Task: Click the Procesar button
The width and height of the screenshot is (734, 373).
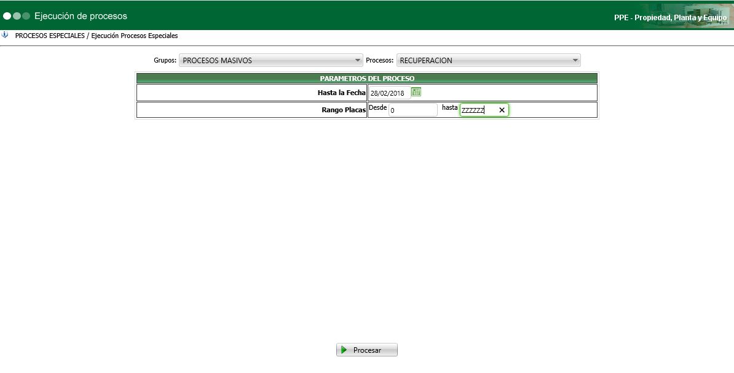Action: 367,350
